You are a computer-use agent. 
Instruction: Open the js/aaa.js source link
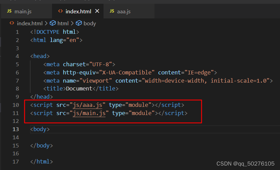[88, 105]
